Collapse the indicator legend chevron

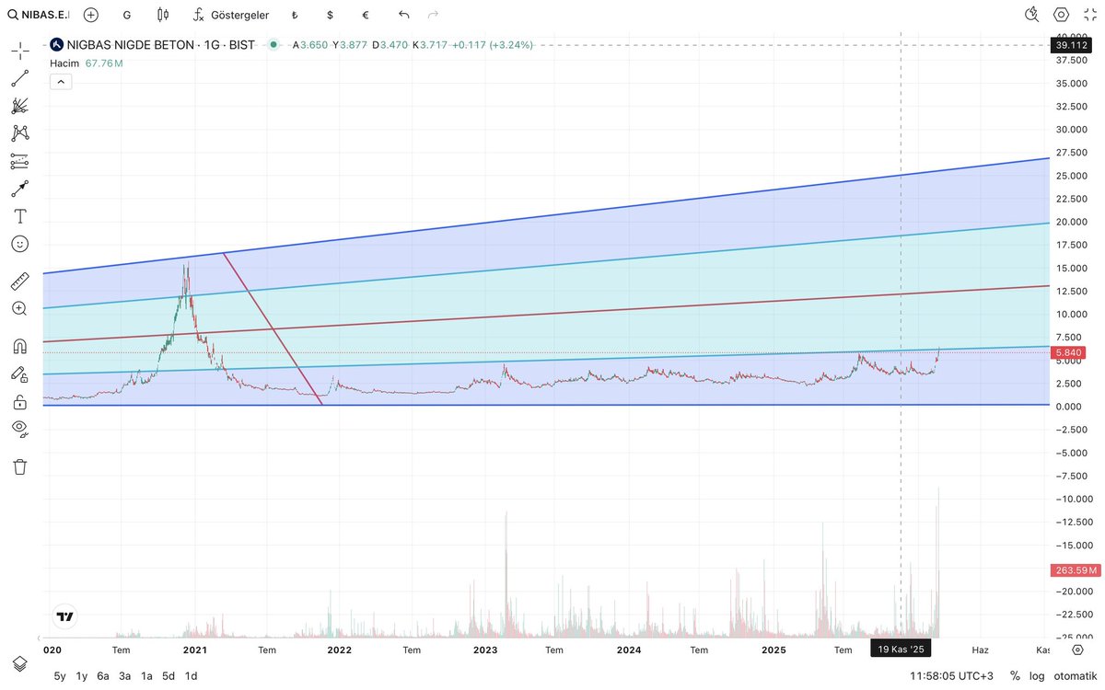tap(59, 82)
